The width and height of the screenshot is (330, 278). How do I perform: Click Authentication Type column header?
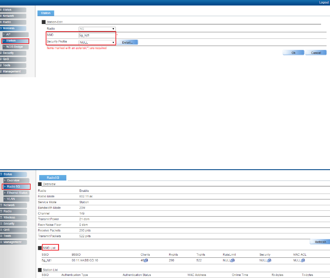[x=75, y=275]
